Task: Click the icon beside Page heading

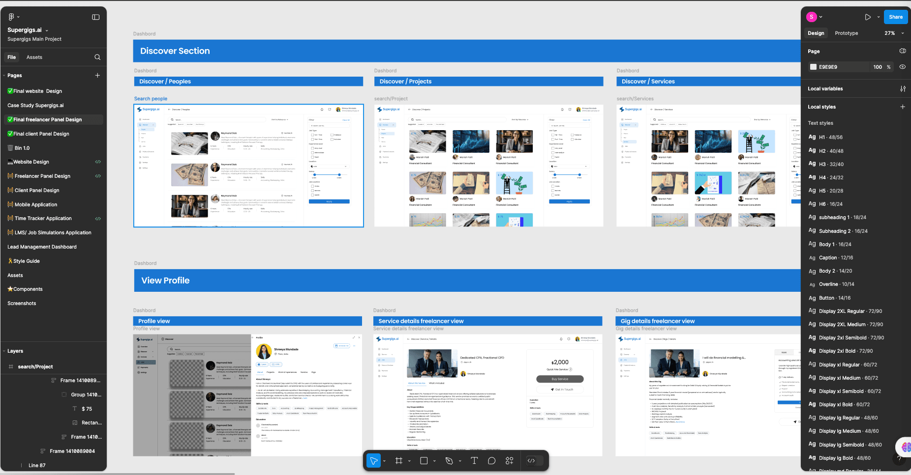Action: click(903, 51)
